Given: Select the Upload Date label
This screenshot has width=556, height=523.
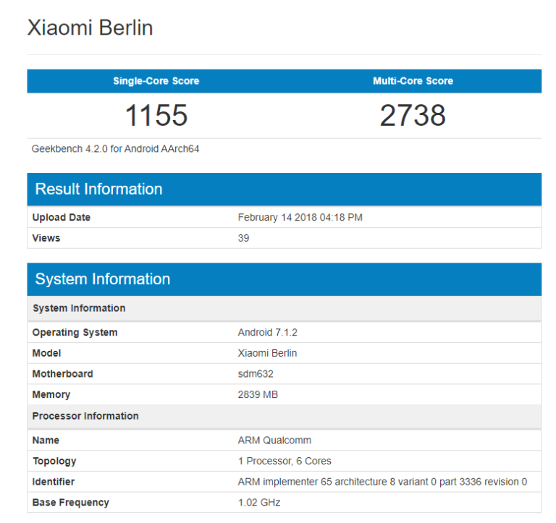Looking at the screenshot, I should tap(62, 217).
